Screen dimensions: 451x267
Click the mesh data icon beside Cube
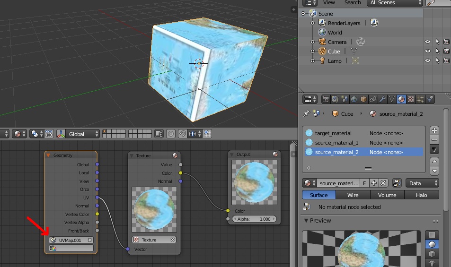[x=354, y=52]
